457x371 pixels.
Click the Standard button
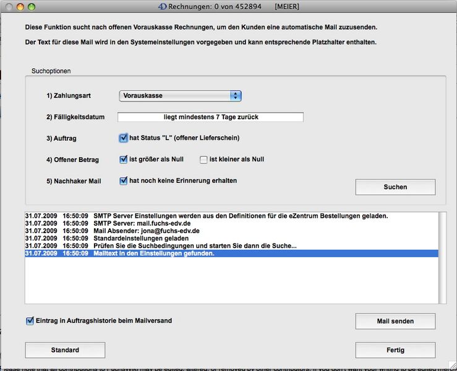click(65, 350)
